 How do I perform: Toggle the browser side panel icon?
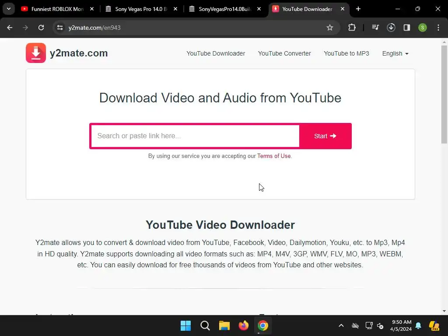tap(406, 28)
